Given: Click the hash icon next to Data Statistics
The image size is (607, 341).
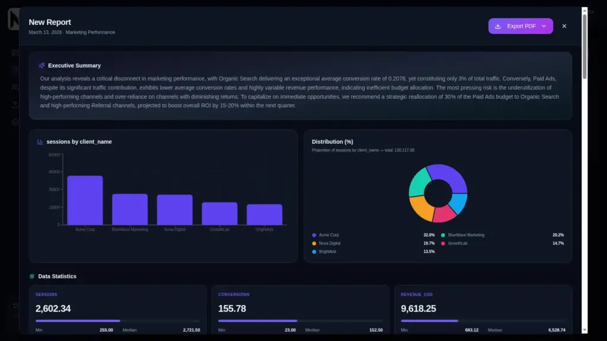Looking at the screenshot, I should [x=33, y=276].
